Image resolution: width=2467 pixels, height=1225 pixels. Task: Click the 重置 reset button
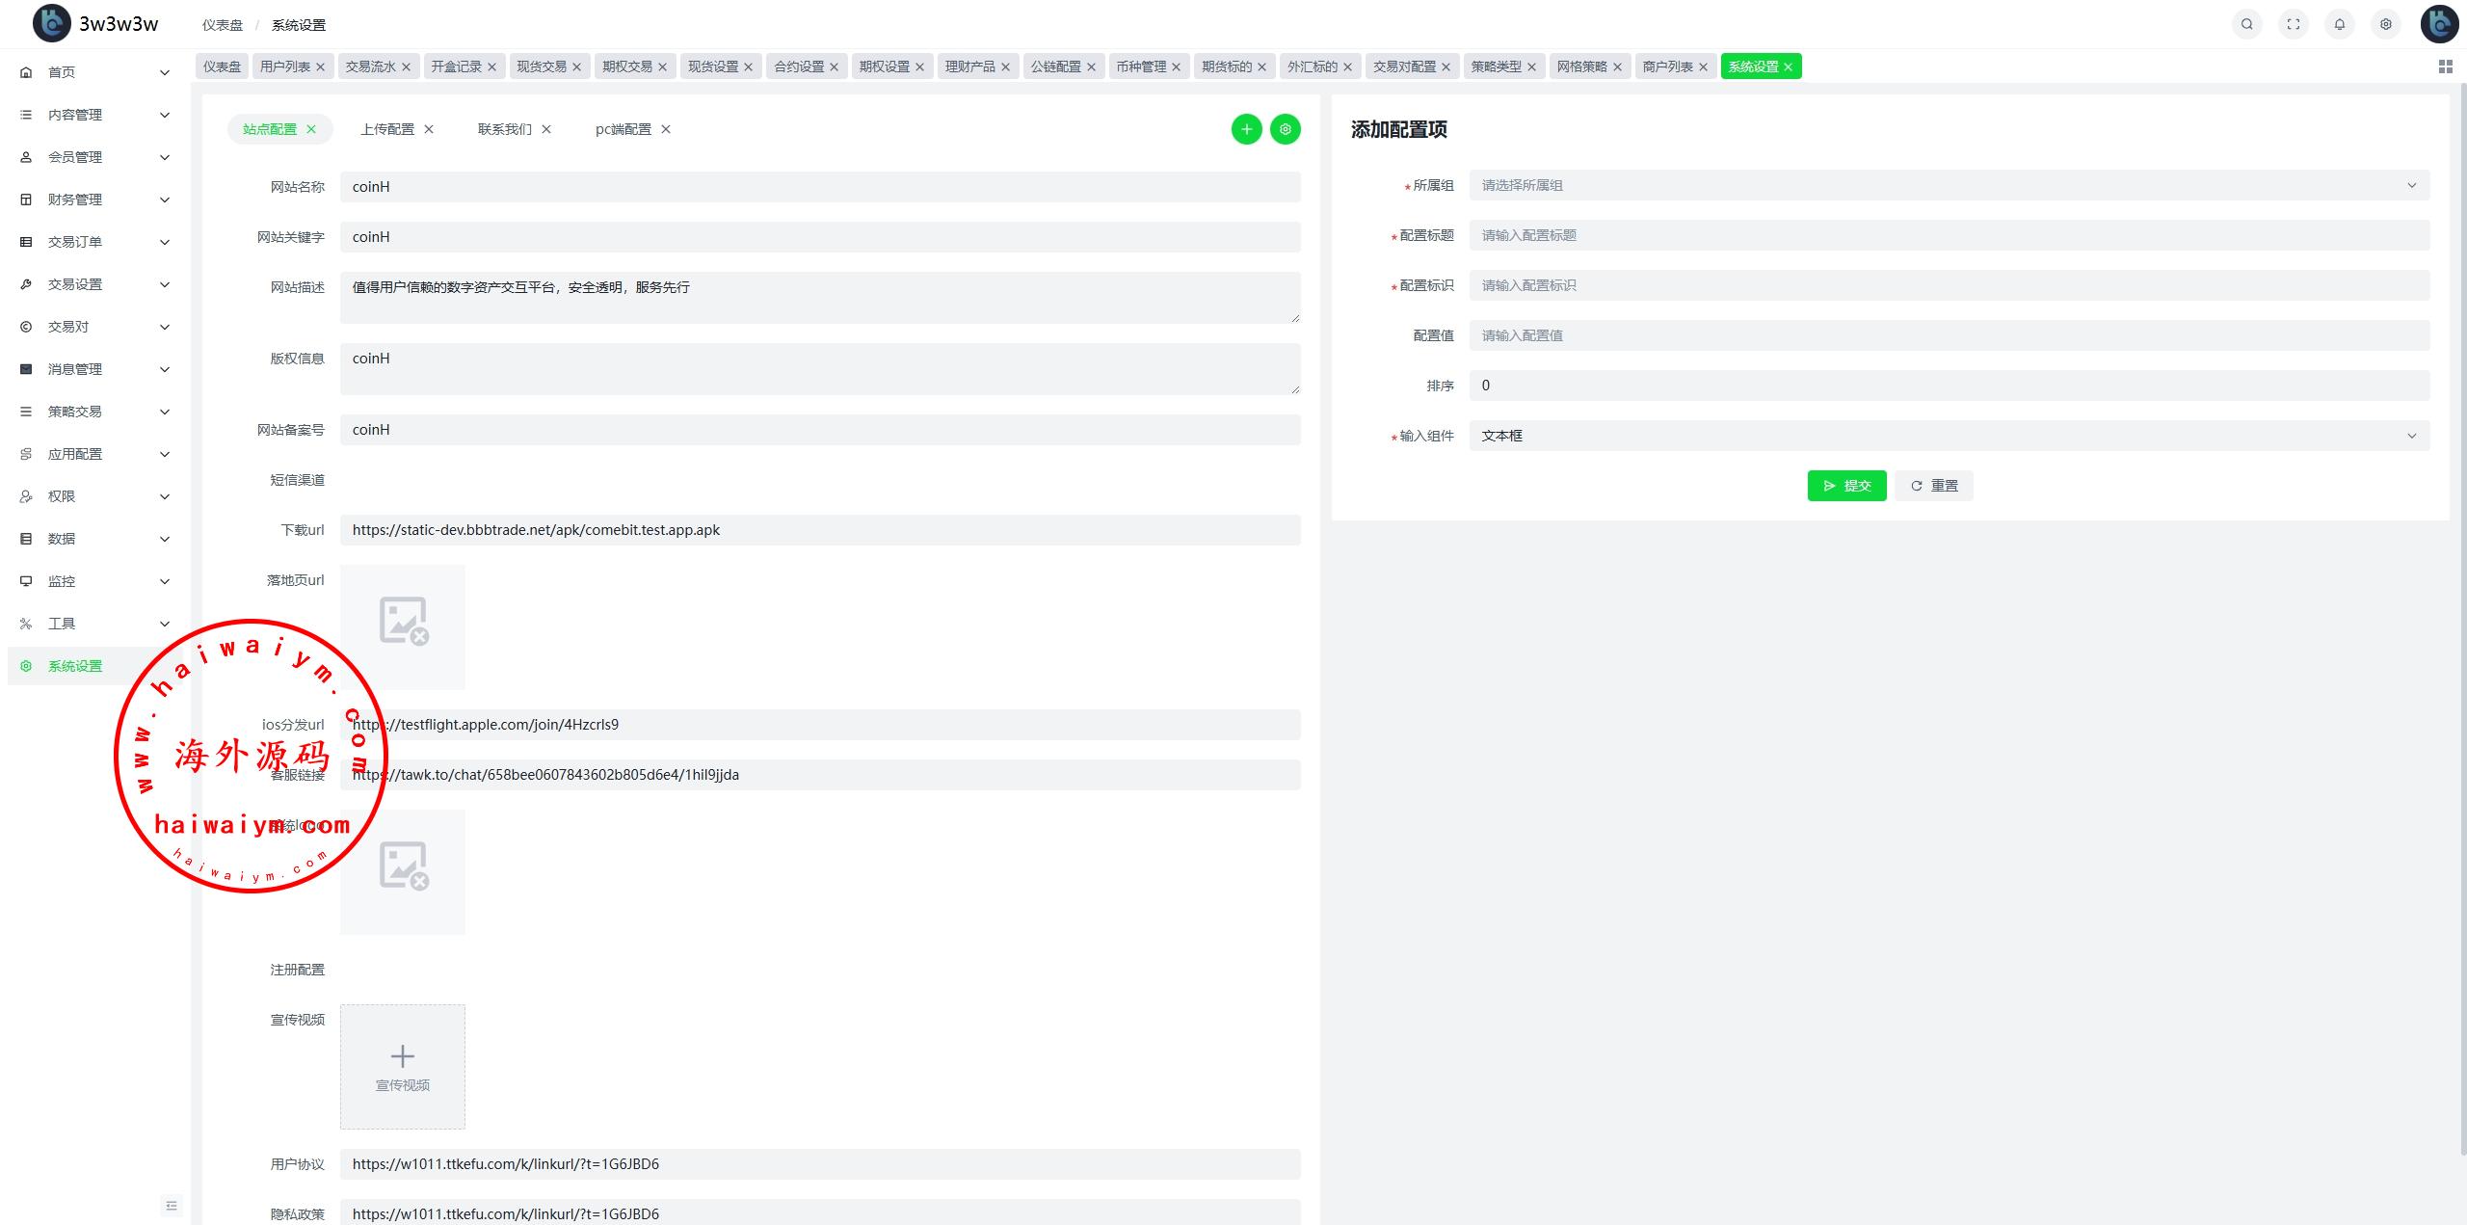point(1933,486)
